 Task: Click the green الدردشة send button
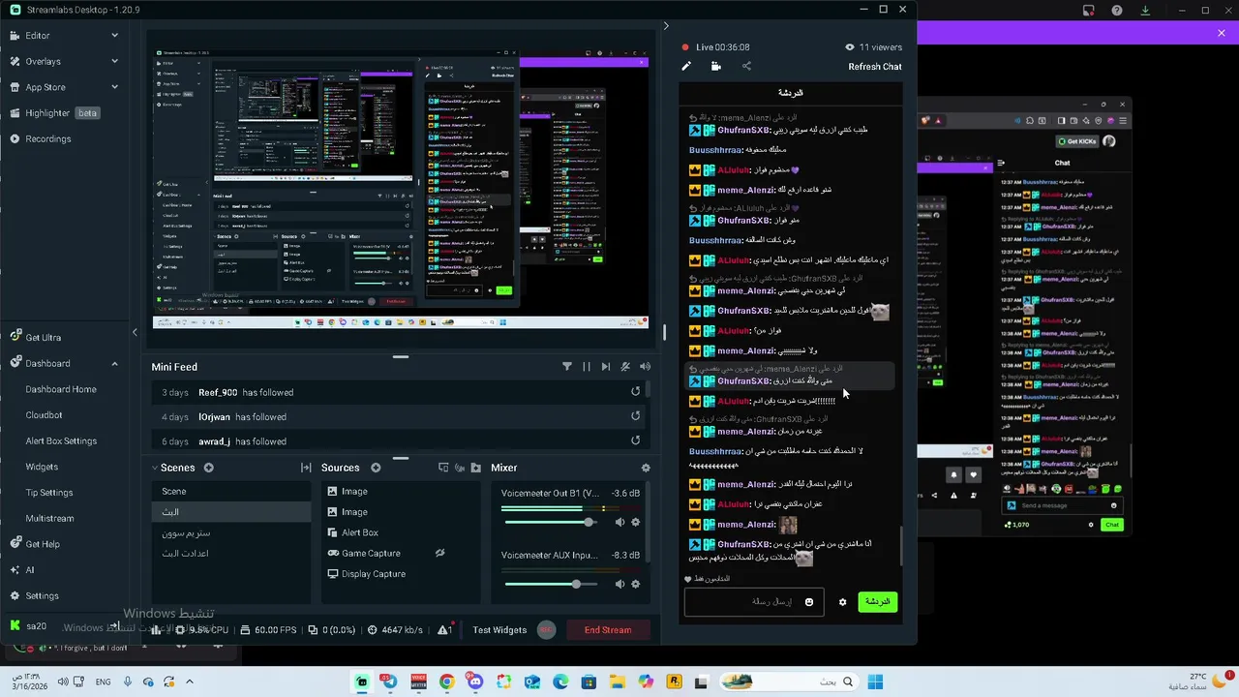click(878, 602)
